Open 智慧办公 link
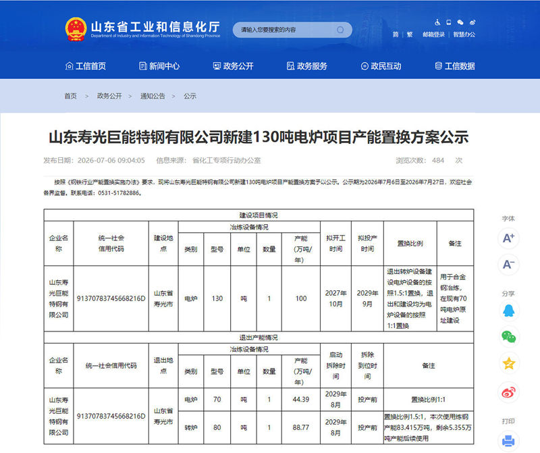Image resolution: width=540 pixels, height=453 pixels. point(464,34)
